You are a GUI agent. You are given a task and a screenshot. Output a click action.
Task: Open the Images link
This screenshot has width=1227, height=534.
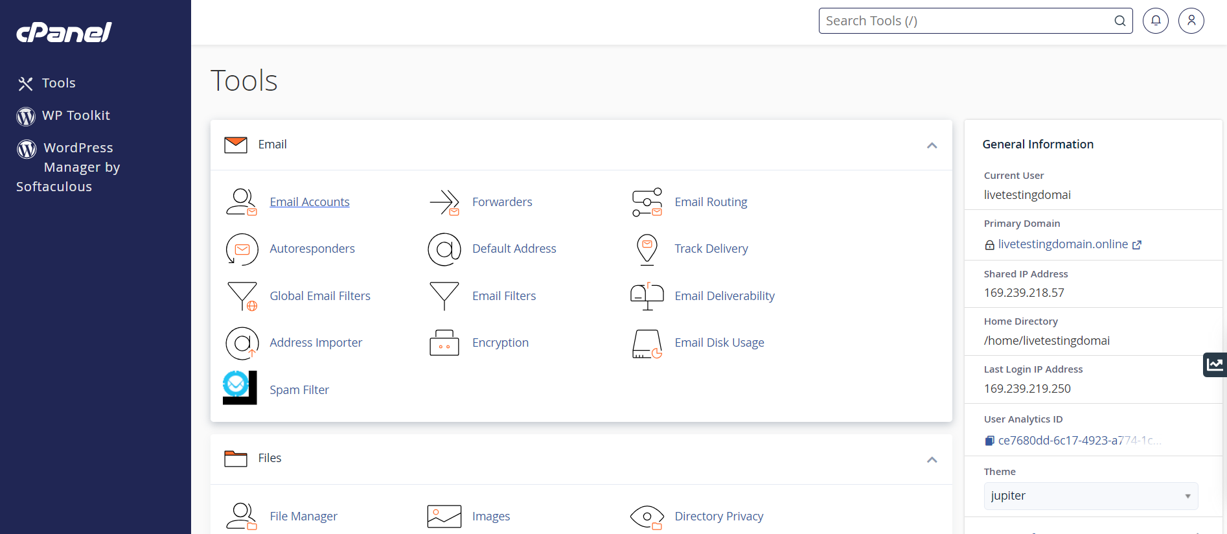click(491, 517)
